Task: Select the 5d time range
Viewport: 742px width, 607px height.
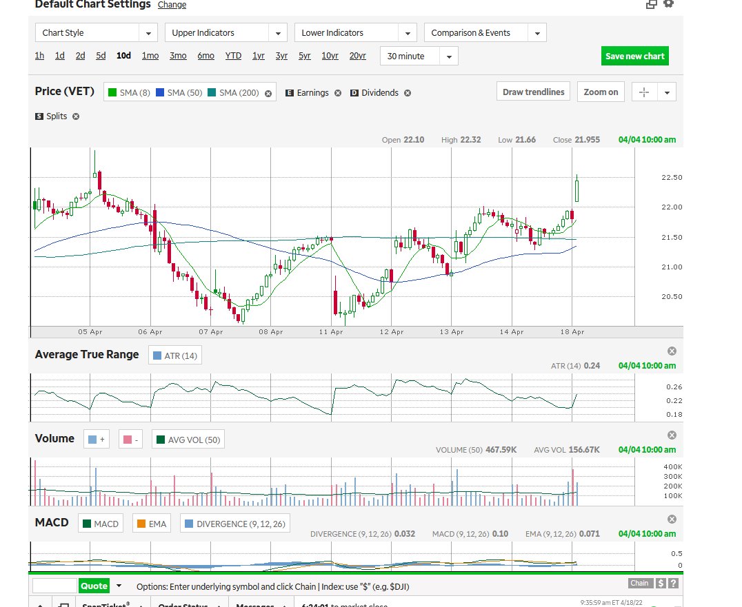Action: [101, 56]
